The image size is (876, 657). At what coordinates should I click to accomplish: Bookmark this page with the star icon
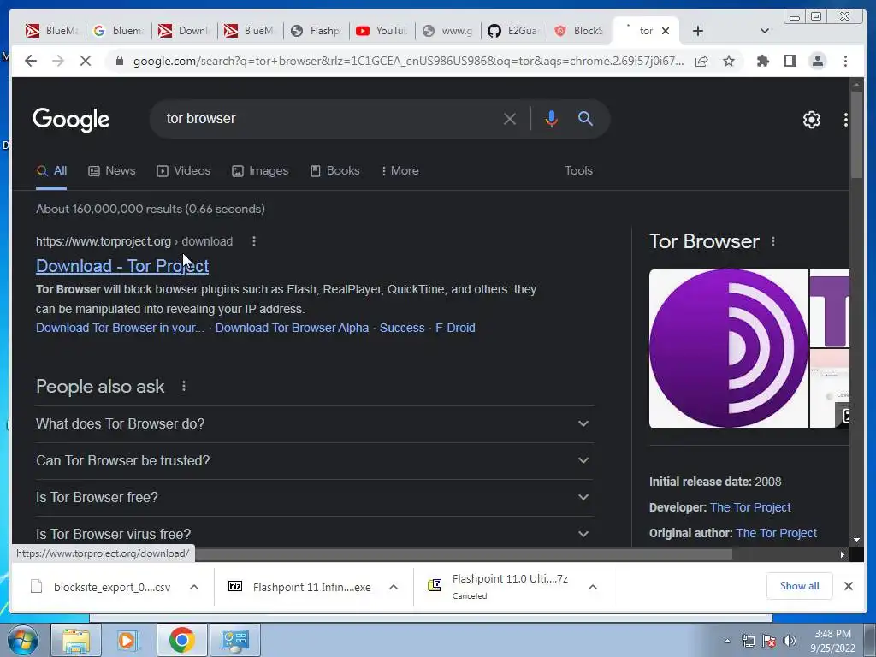point(729,61)
